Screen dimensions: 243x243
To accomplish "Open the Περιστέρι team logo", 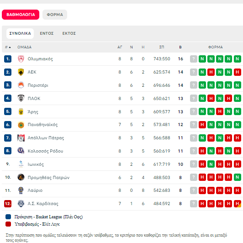I will point(21,85).
